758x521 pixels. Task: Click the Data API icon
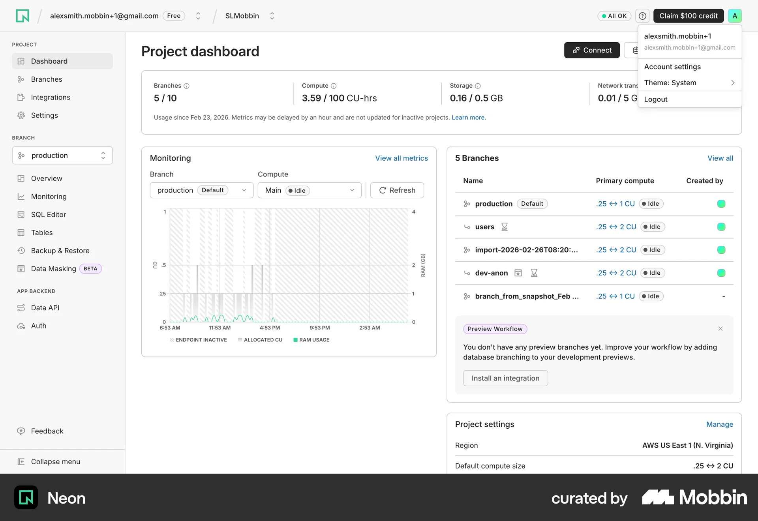[x=21, y=308]
